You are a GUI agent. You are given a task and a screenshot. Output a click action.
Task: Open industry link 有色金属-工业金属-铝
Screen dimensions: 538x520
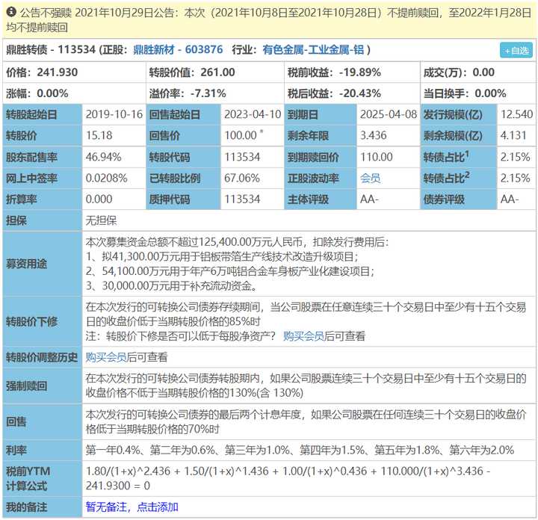tap(313, 50)
